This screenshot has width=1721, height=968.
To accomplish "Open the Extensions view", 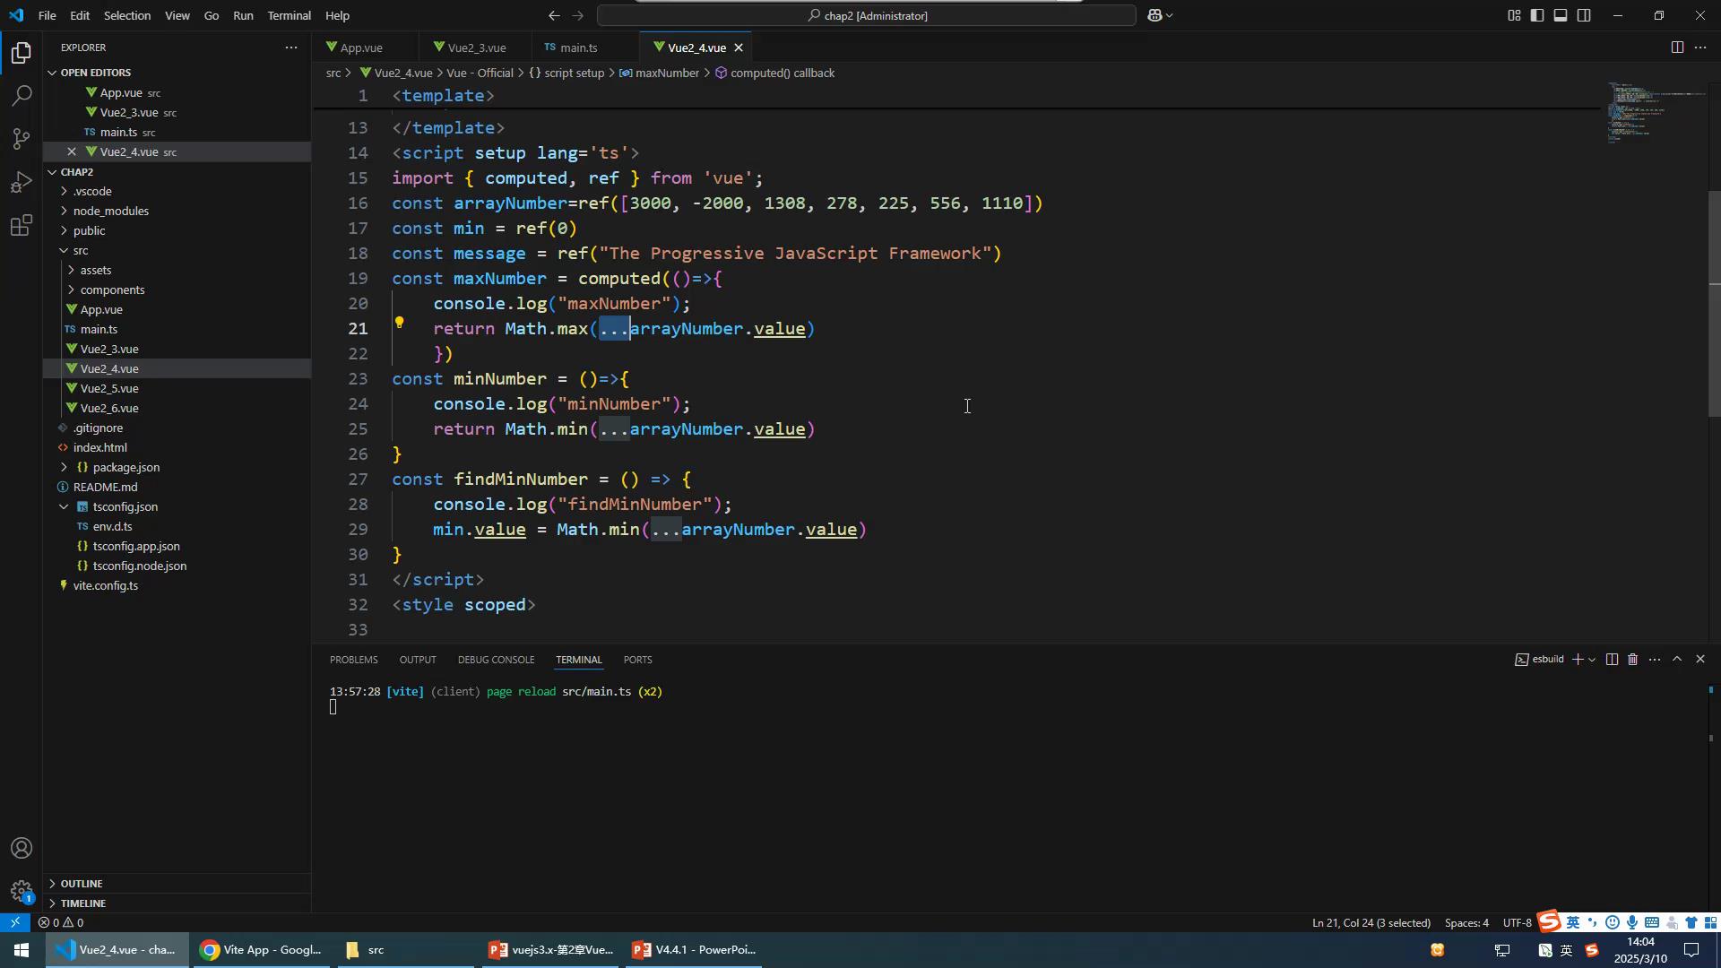I will 22,225.
